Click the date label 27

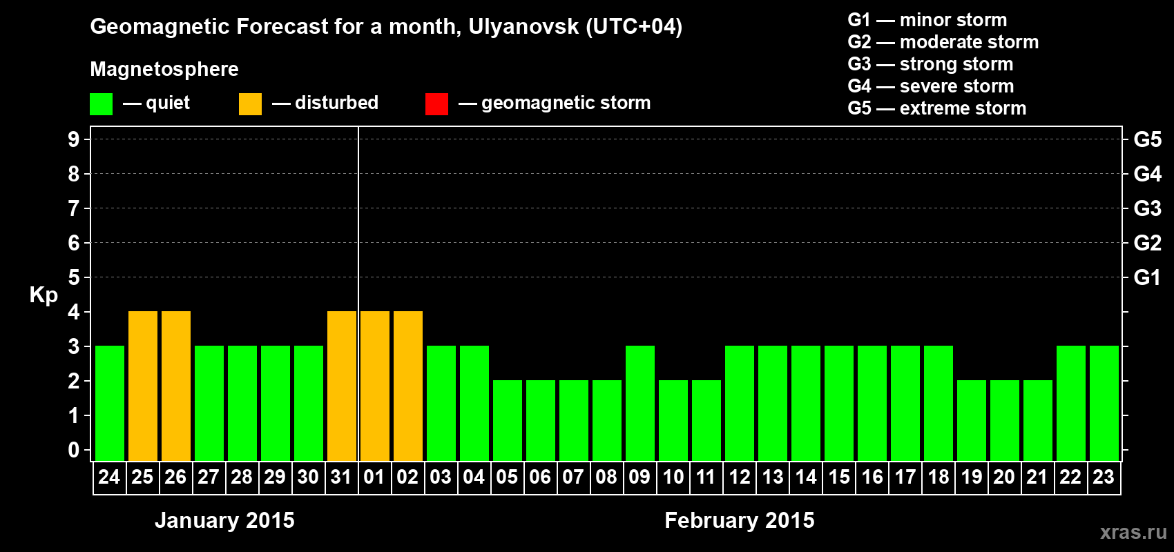tap(209, 477)
